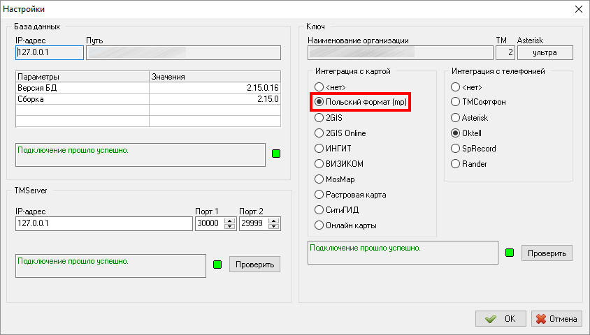
Task: Select Растровая карта map option
Action: 319,195
